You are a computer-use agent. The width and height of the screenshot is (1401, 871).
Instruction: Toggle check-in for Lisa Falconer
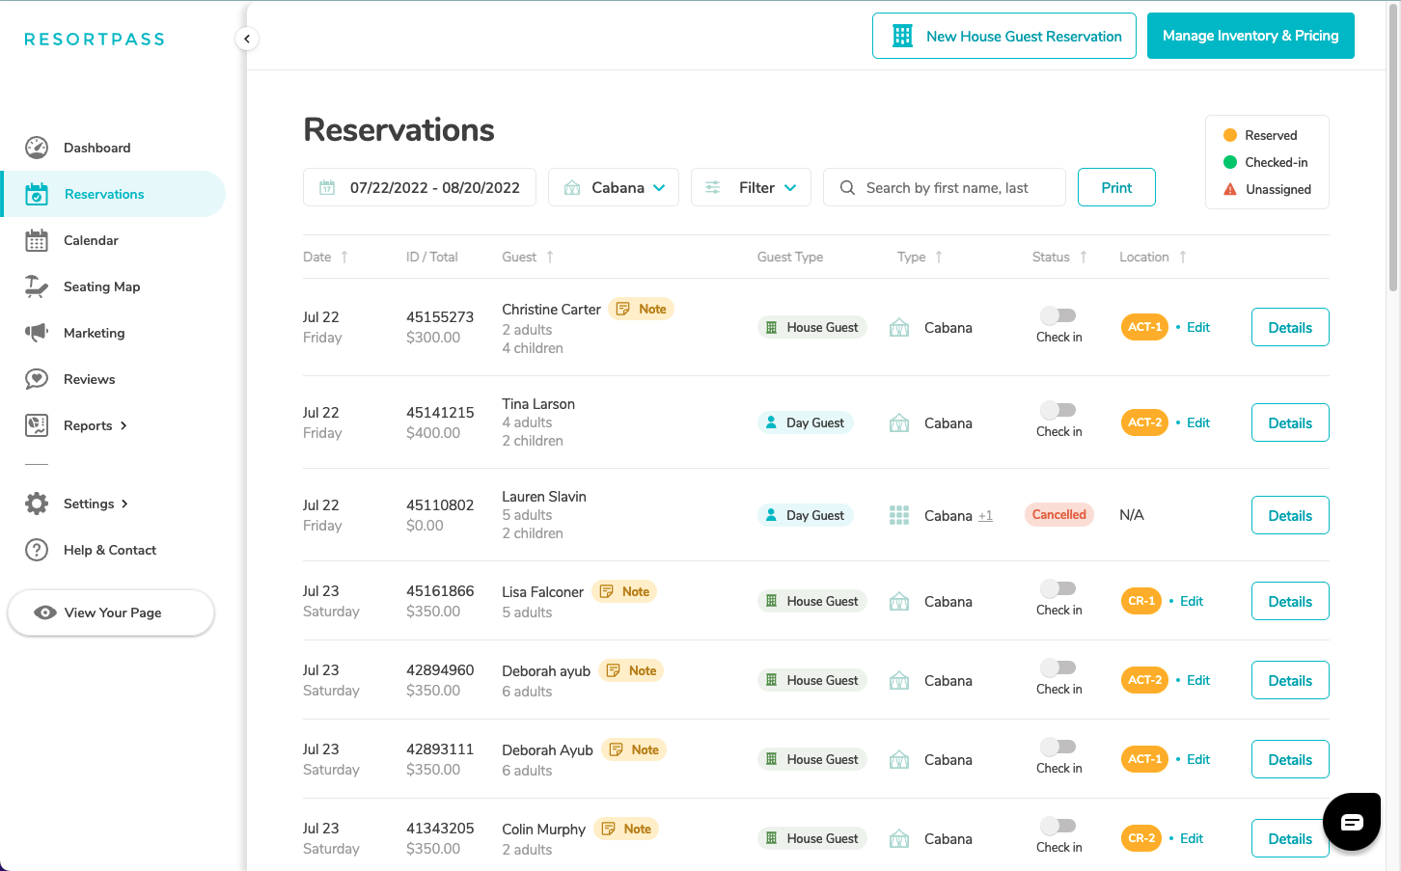(1058, 588)
